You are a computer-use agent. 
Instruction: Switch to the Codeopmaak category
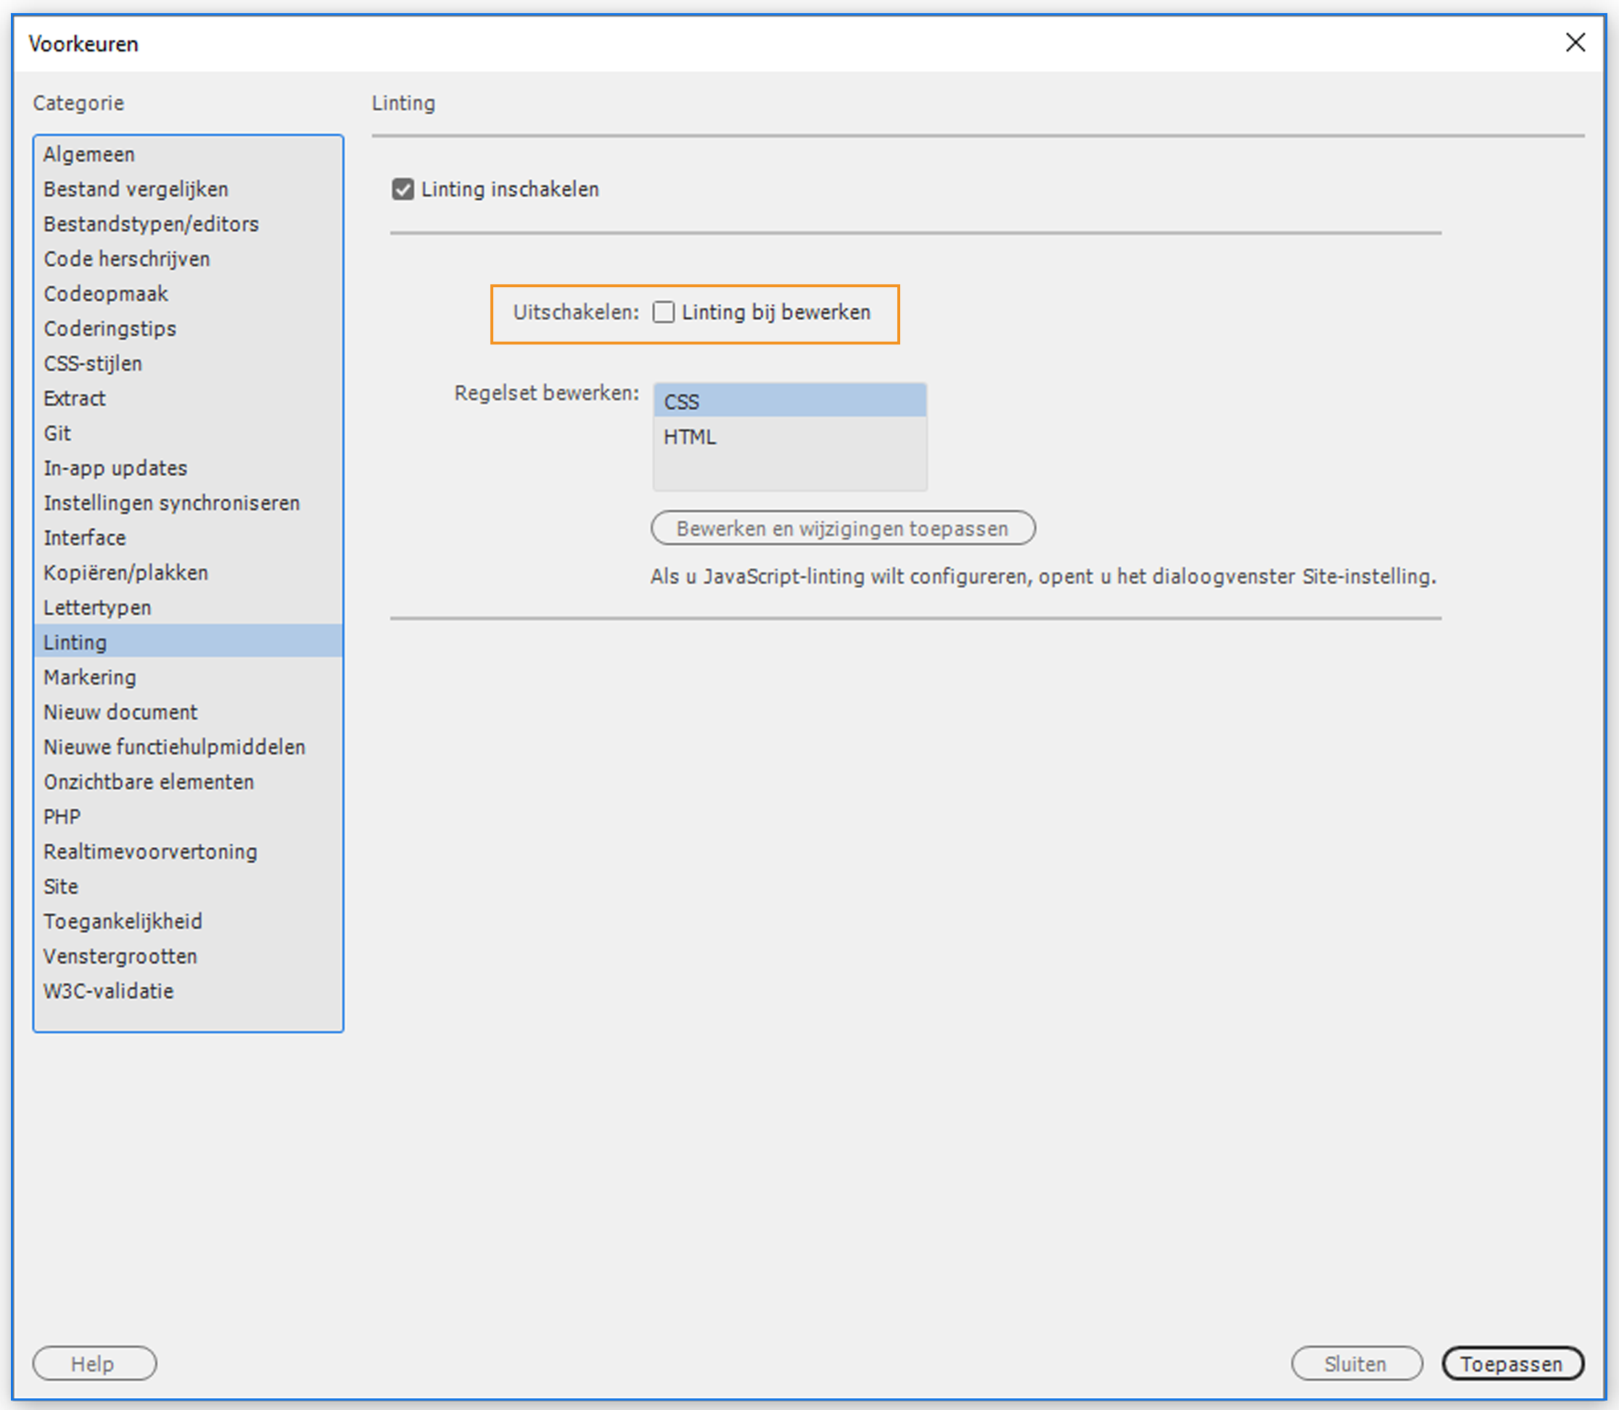[105, 294]
